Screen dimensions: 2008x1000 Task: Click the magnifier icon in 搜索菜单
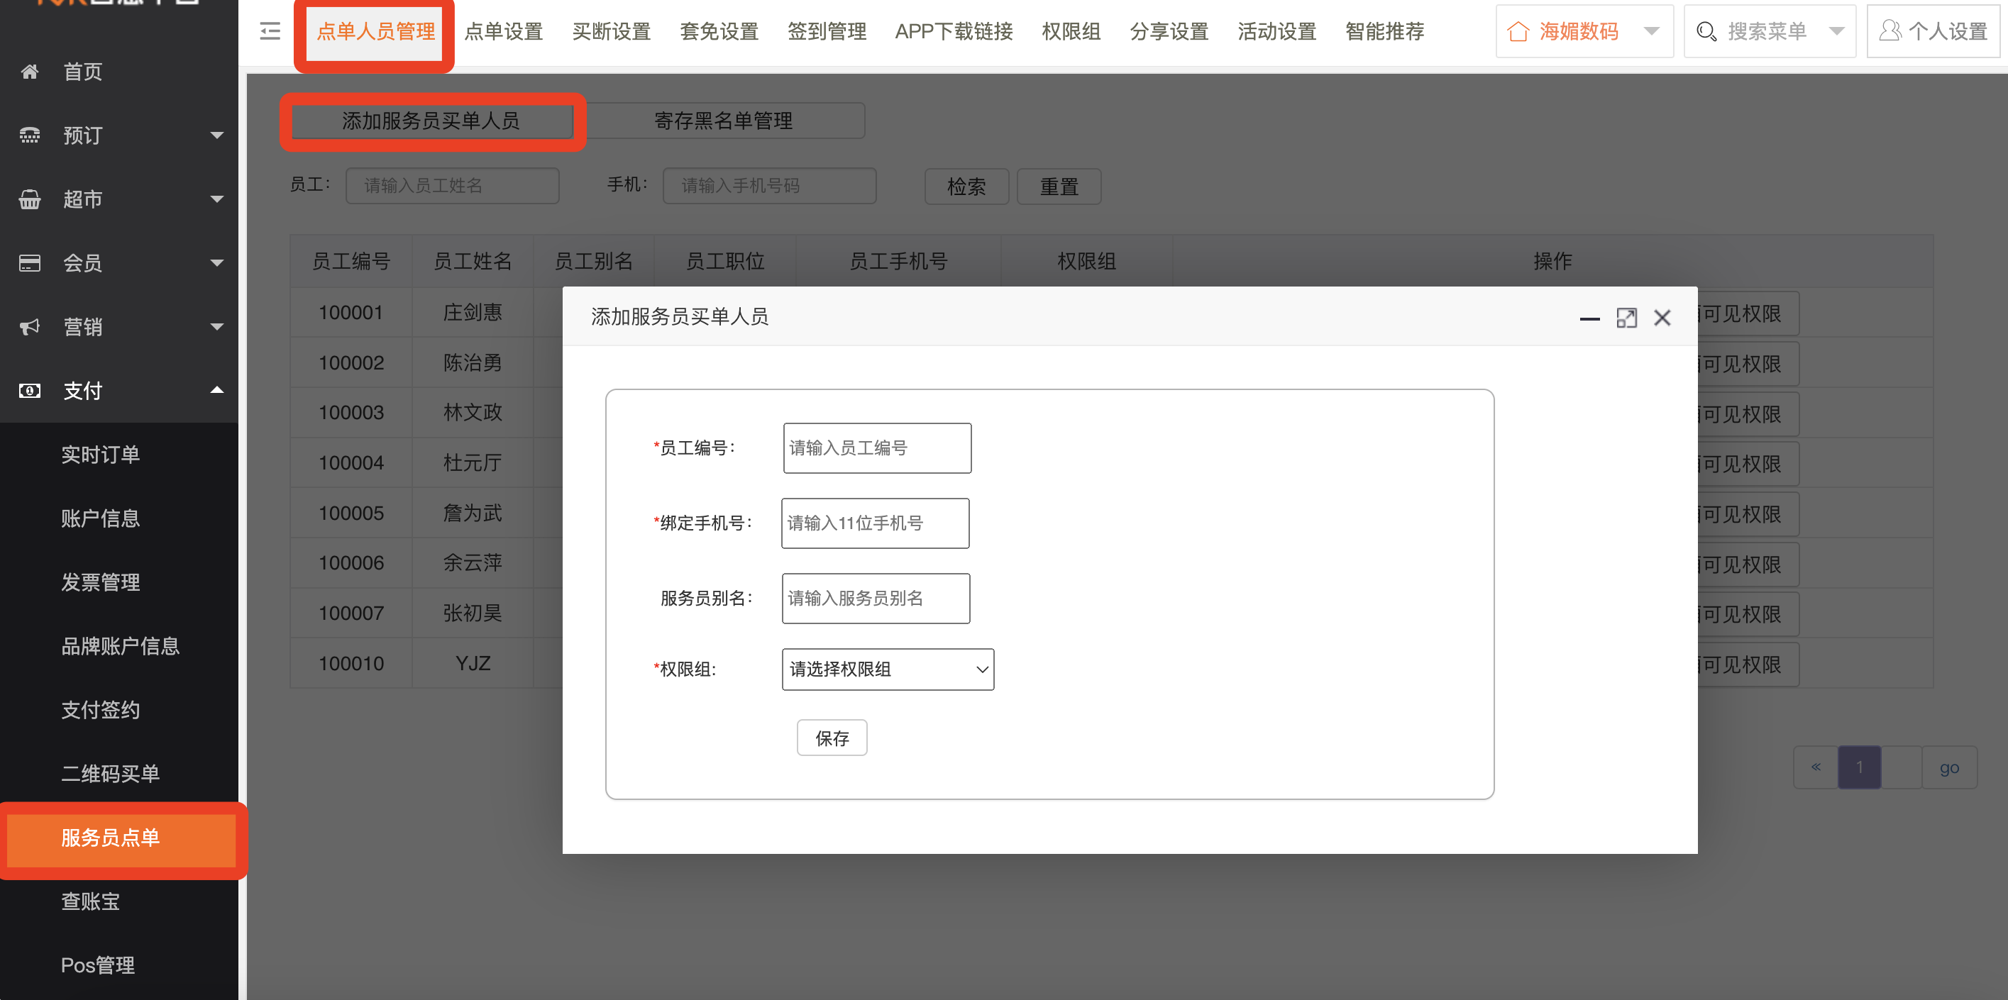pyautogui.click(x=1706, y=31)
